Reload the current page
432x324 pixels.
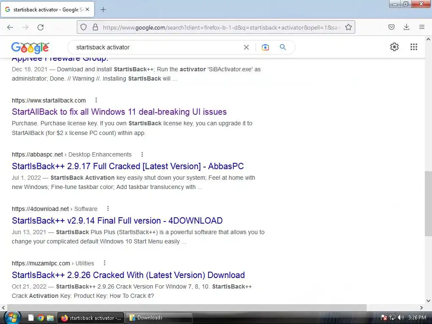pos(40,27)
